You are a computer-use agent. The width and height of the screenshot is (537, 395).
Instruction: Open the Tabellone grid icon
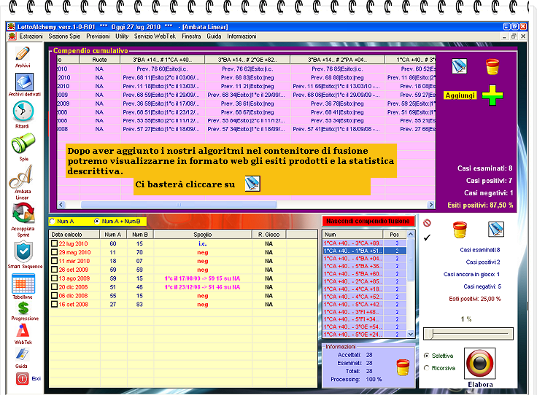click(23, 283)
